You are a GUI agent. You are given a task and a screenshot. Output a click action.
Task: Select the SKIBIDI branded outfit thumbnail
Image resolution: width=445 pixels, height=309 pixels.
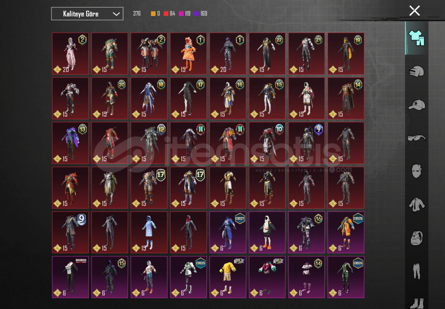pyautogui.click(x=70, y=277)
